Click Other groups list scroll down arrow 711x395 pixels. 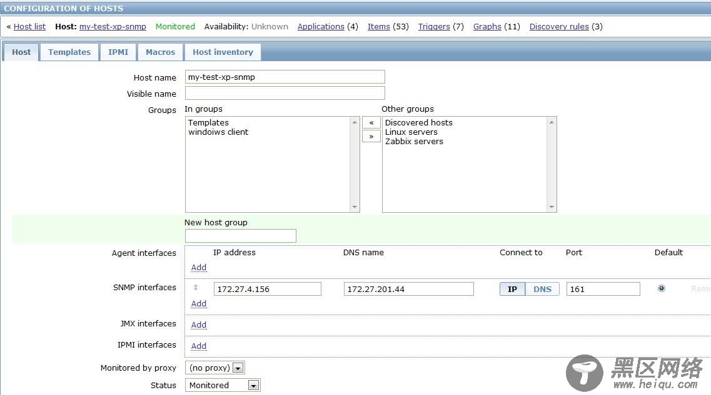[552, 207]
